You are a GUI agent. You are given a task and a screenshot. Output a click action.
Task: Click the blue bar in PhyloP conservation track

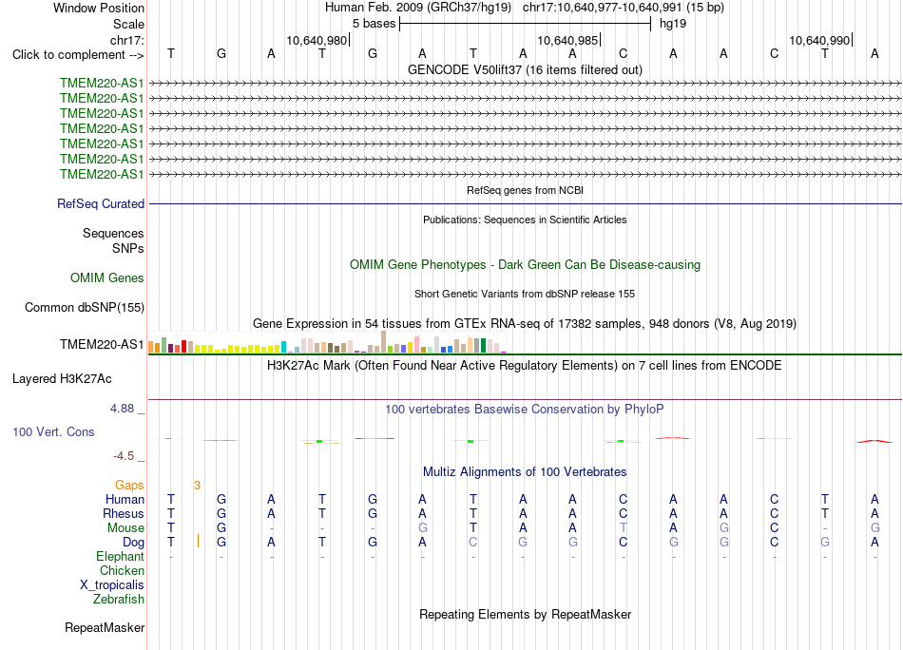(x=375, y=439)
